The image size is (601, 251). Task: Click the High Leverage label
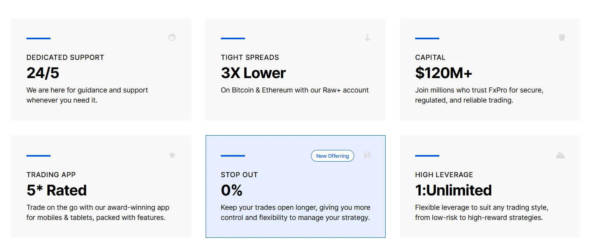(x=444, y=175)
